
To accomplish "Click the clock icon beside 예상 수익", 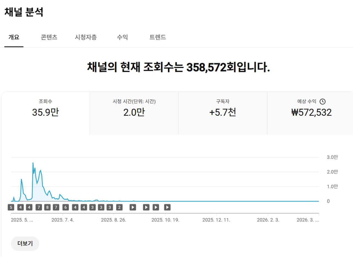I will (x=322, y=101).
